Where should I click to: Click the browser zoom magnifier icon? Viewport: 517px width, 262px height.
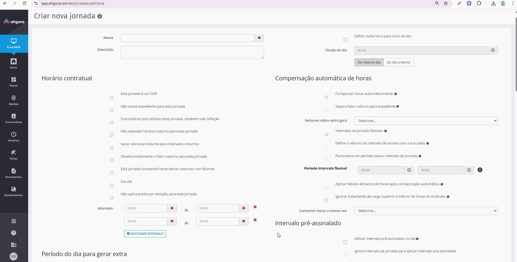click(437, 3)
